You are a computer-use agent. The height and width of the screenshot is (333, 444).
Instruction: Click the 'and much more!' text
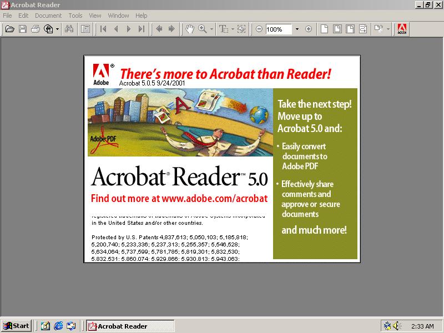[314, 230]
